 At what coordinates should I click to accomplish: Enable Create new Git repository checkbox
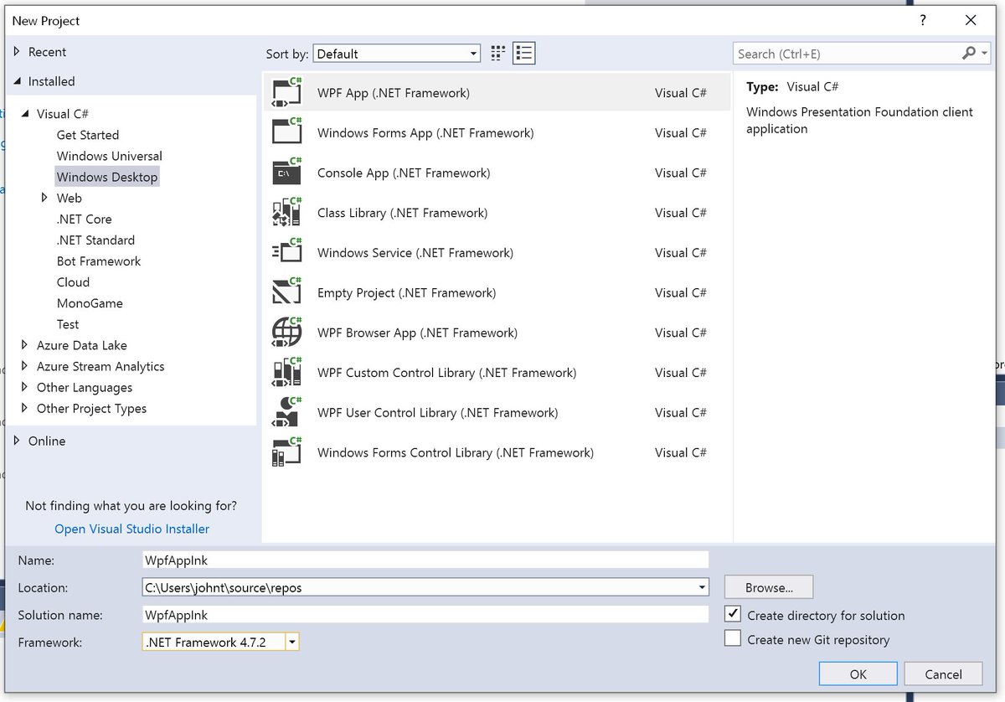tap(733, 638)
